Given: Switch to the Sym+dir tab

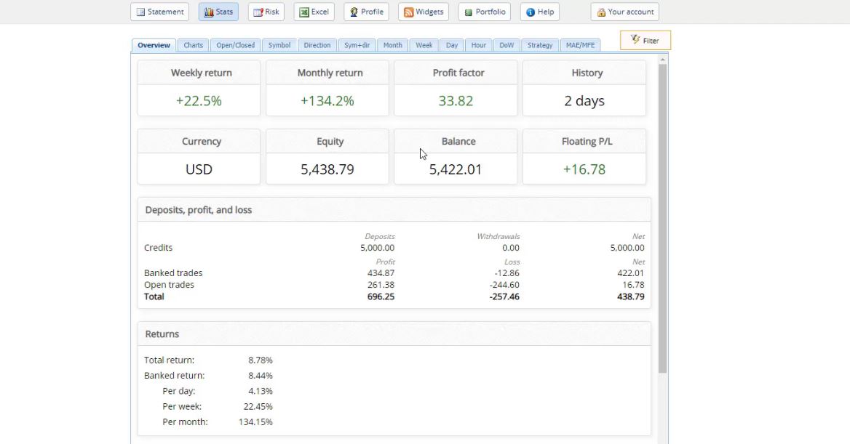Looking at the screenshot, I should click(357, 45).
